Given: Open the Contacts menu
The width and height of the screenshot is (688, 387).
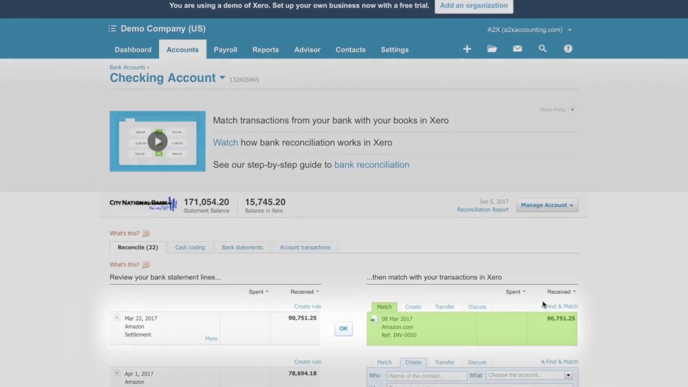Looking at the screenshot, I should [x=350, y=49].
